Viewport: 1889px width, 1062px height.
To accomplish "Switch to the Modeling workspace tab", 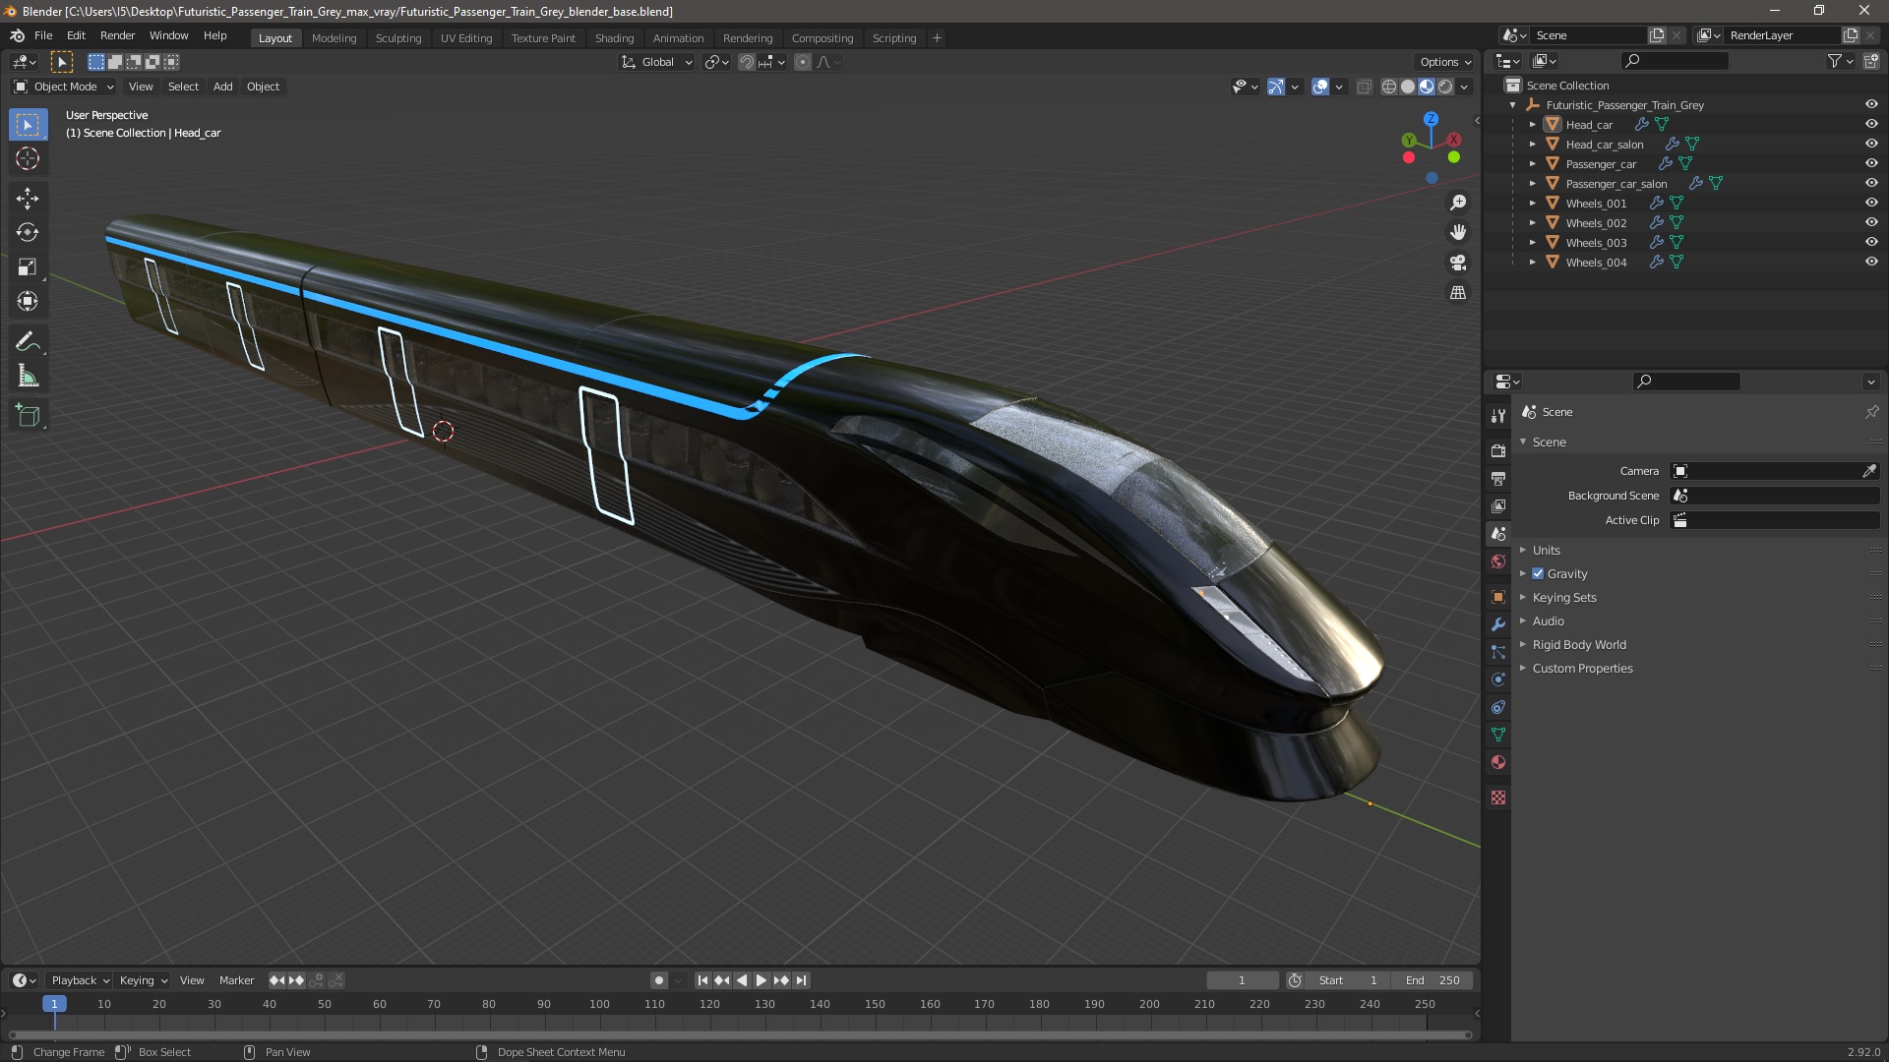I will click(334, 38).
